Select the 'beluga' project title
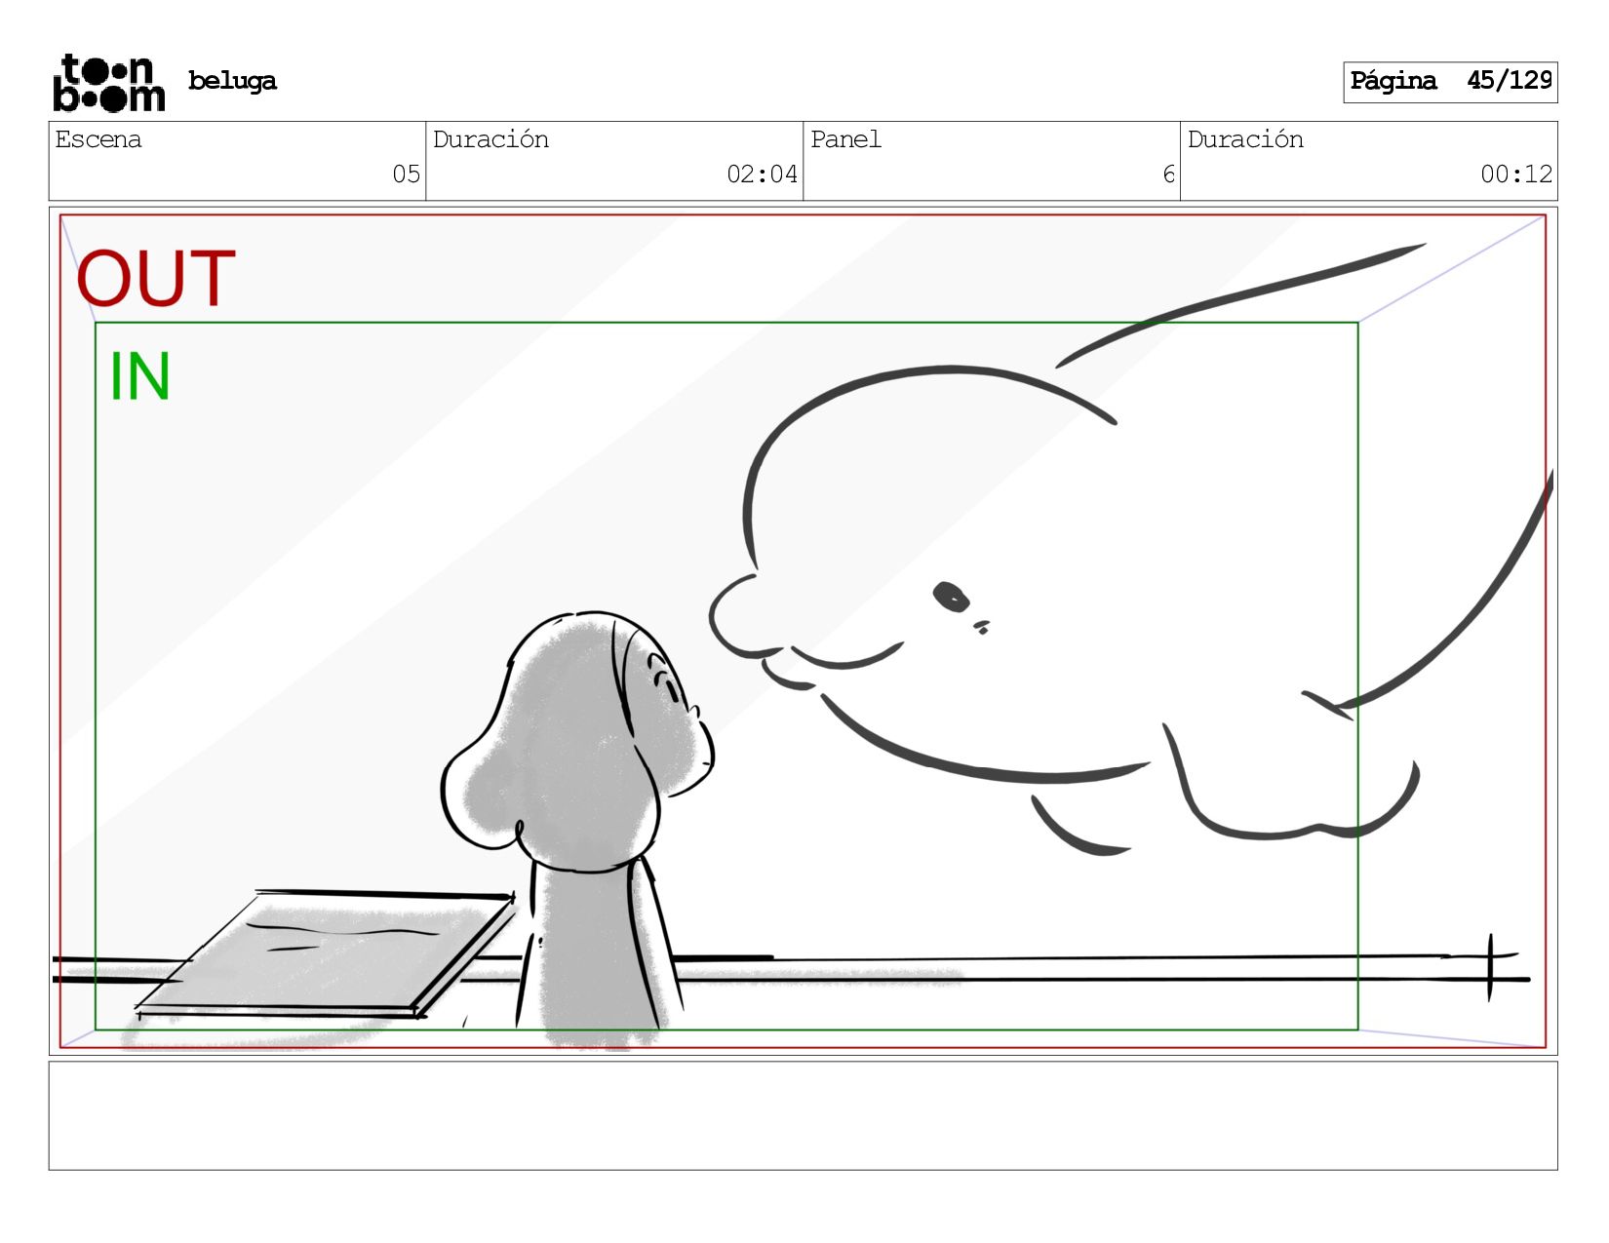 pyautogui.click(x=232, y=81)
